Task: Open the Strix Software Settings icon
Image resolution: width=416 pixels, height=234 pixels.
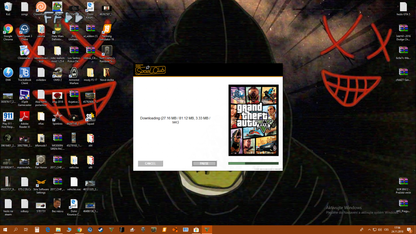Action: 41,185
